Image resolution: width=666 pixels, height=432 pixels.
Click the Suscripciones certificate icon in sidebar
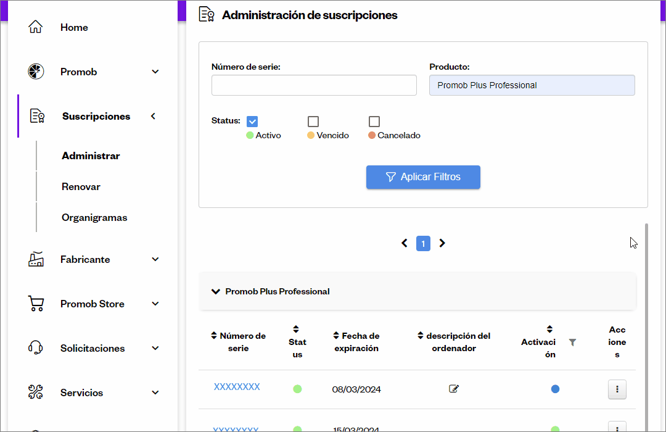coord(37,115)
